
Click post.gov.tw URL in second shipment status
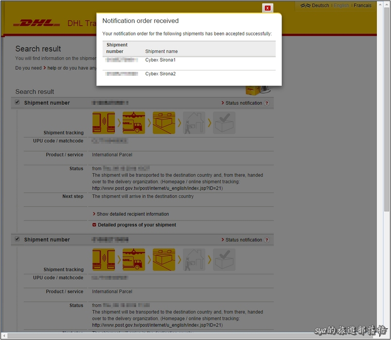(x=157, y=325)
